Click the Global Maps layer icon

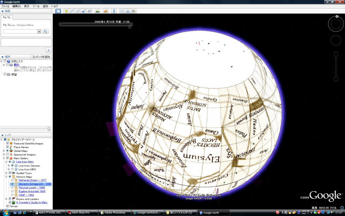pos(11,151)
